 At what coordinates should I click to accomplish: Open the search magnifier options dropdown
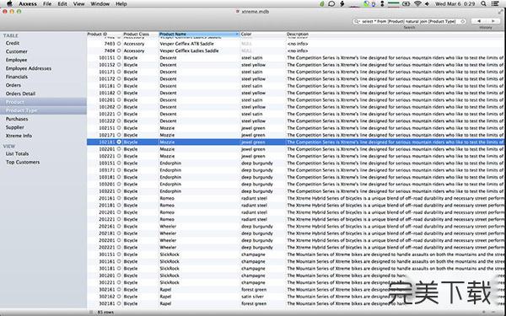(x=357, y=21)
